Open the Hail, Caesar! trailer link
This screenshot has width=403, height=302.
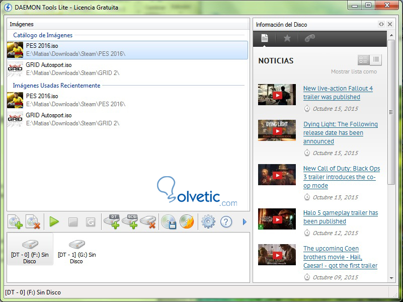[x=340, y=257]
